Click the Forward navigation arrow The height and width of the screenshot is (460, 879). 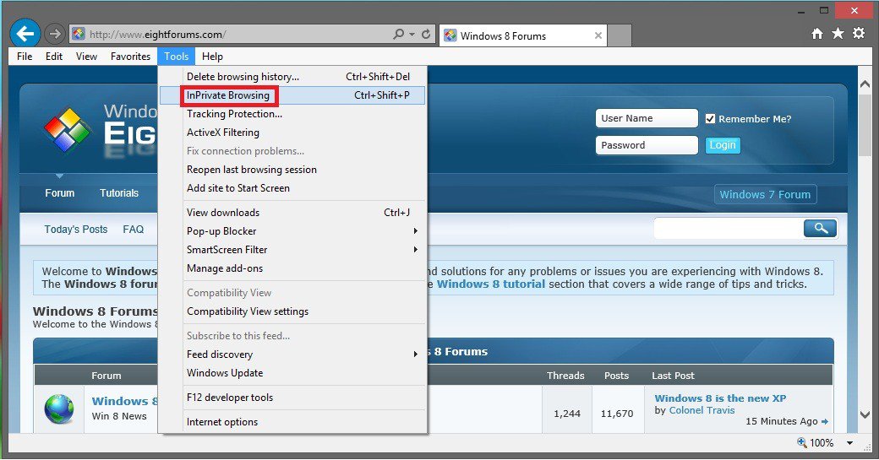pyautogui.click(x=56, y=35)
